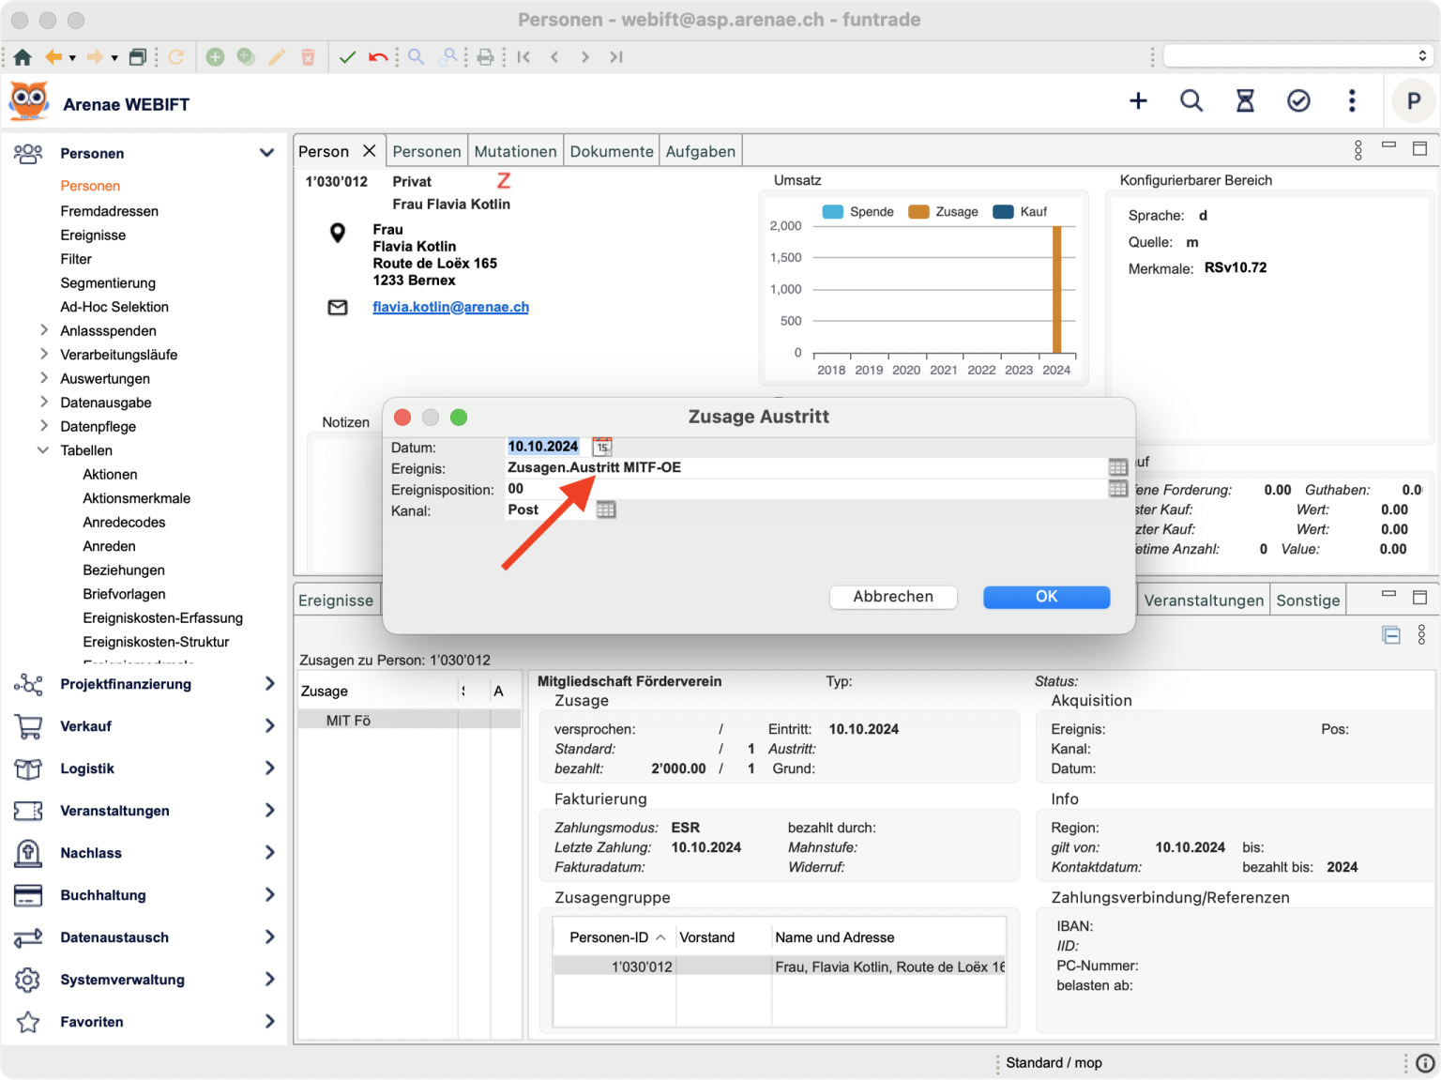Screen dimensions: 1441x1080
Task: Expand the Anlassspenden tree node
Action: coord(44,330)
